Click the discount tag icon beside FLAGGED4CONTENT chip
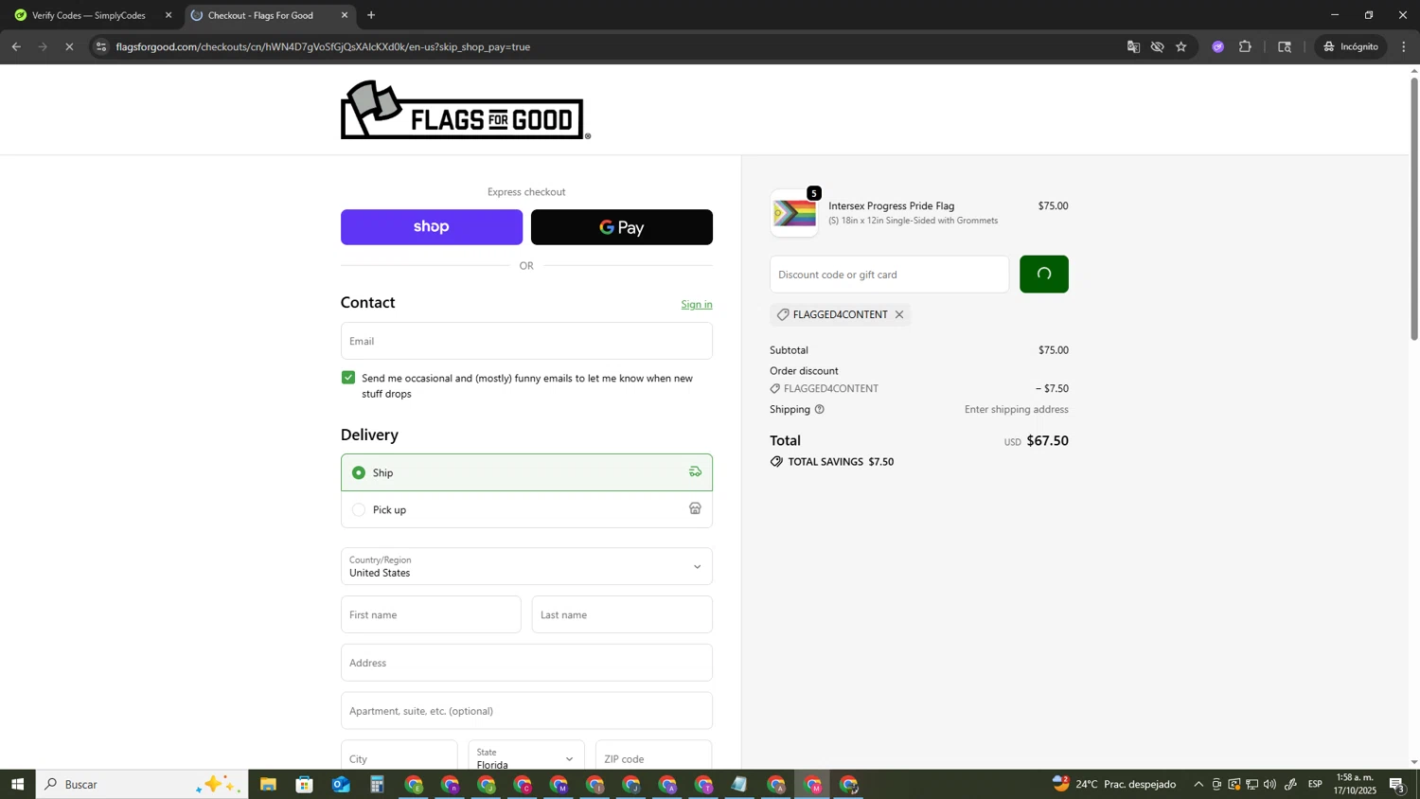Viewport: 1420px width, 799px height. [x=783, y=314]
